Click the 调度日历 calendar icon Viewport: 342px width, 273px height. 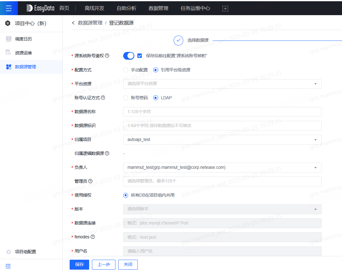(x=8, y=39)
